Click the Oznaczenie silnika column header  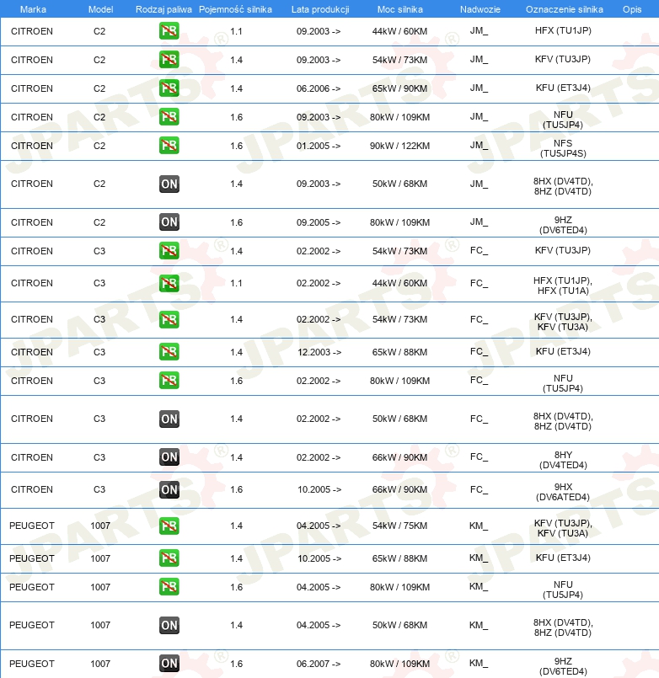tap(565, 9)
